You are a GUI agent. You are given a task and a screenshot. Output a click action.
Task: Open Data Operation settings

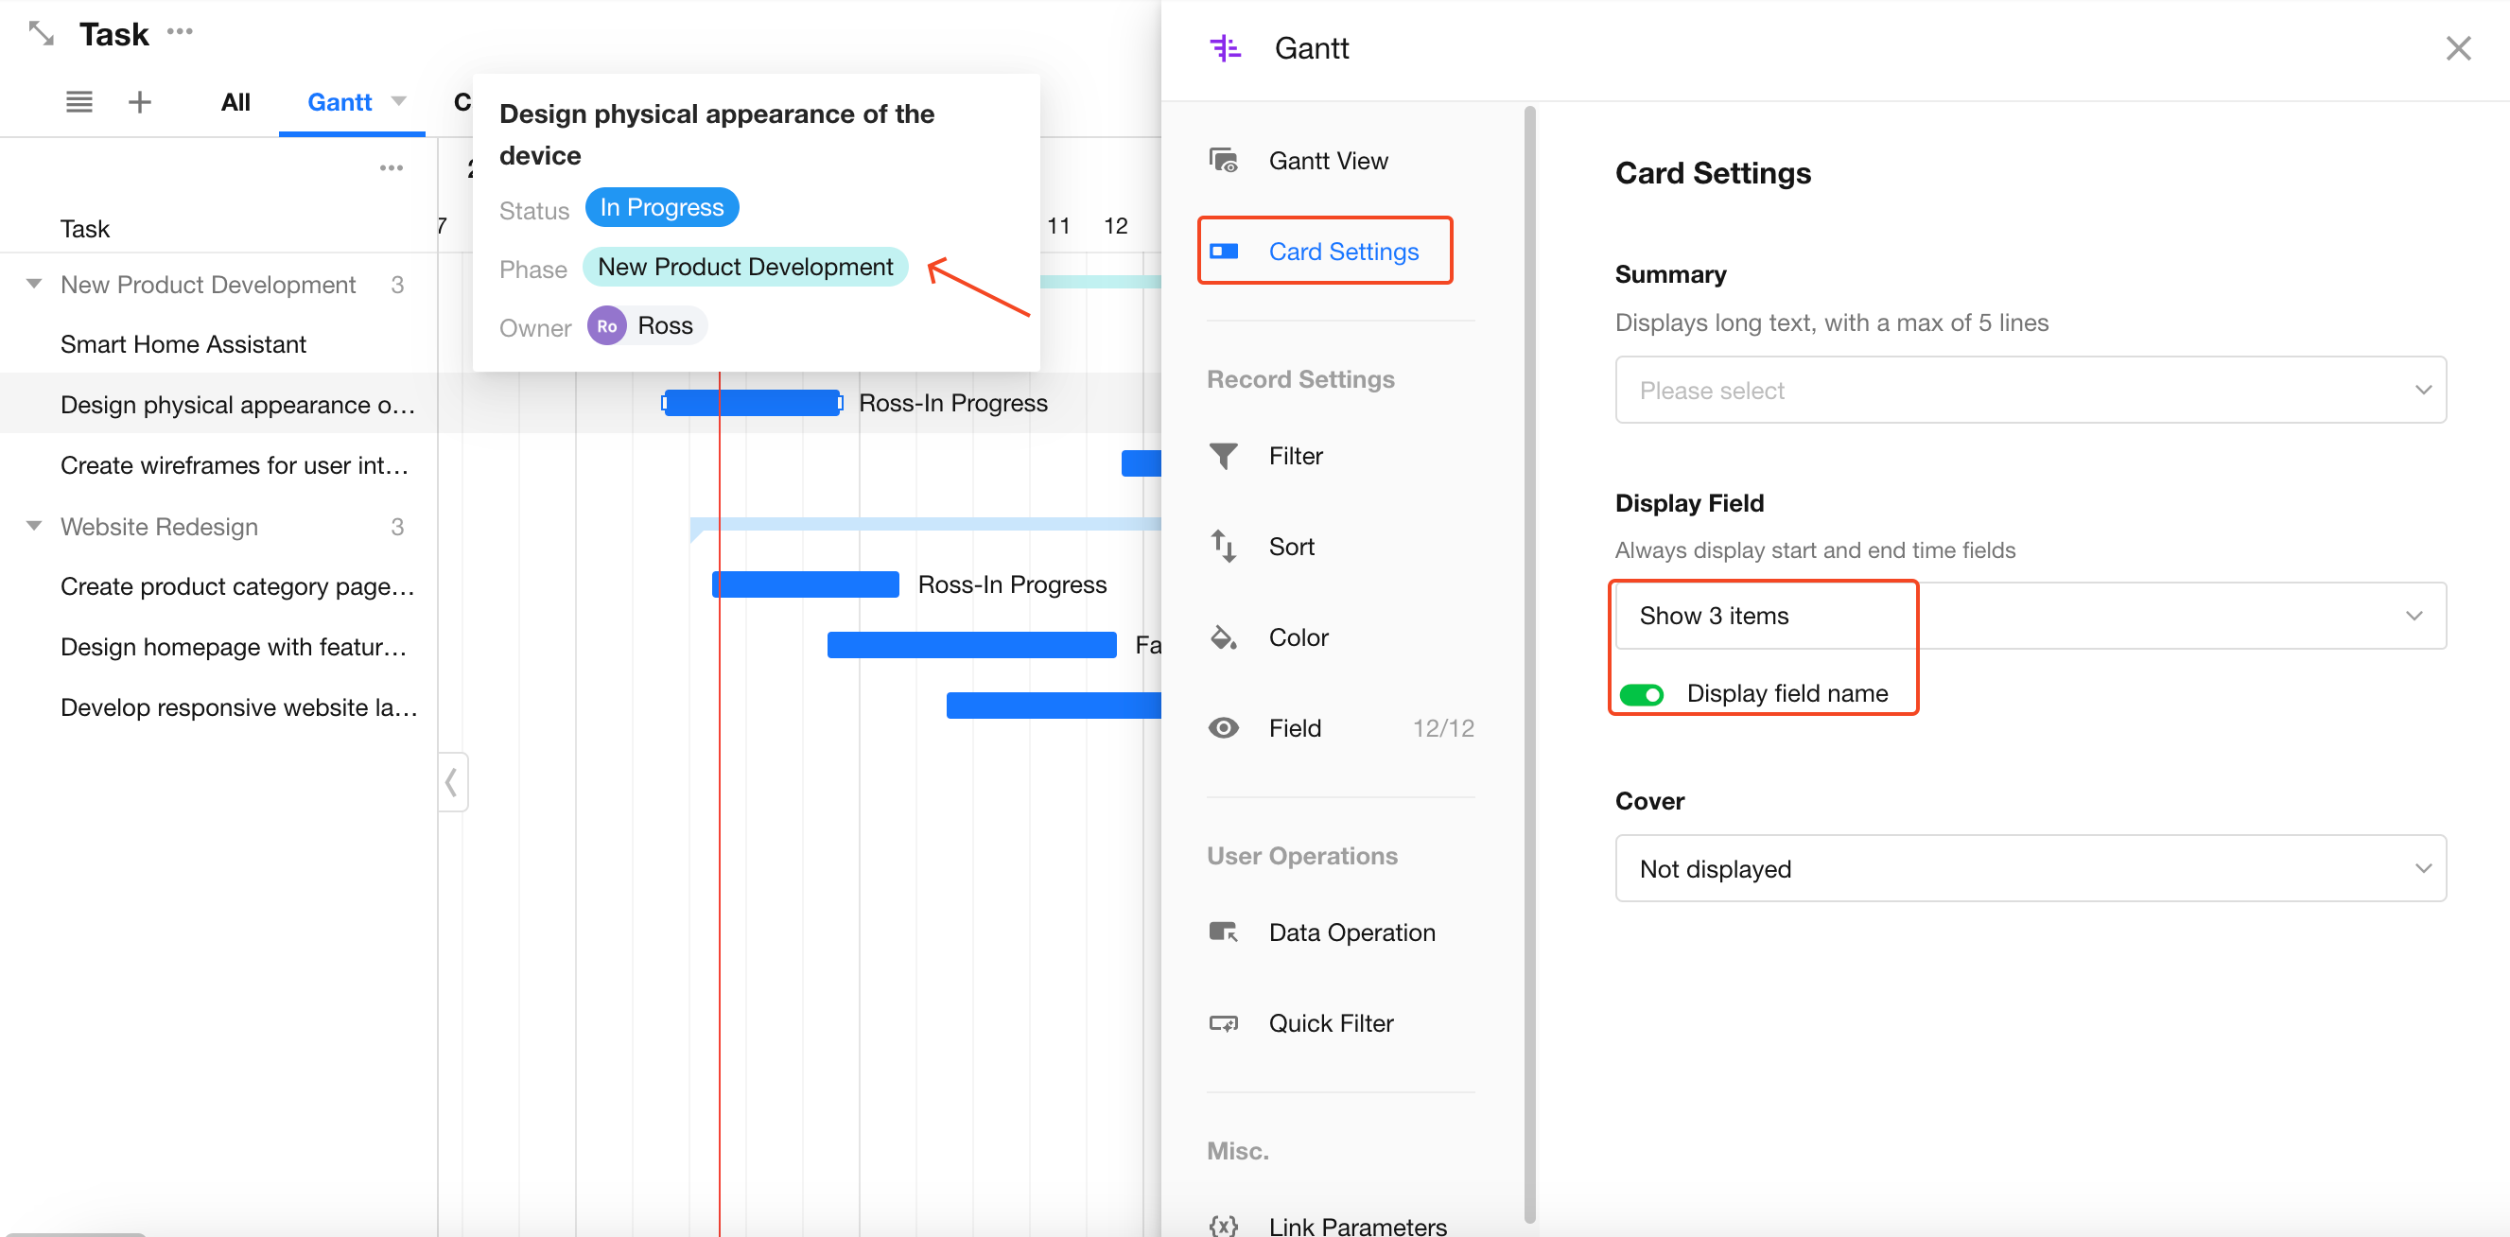coord(1341,932)
